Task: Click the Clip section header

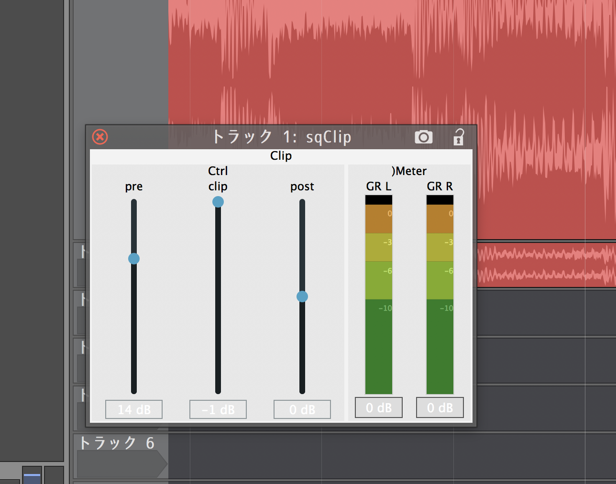Action: [x=281, y=156]
